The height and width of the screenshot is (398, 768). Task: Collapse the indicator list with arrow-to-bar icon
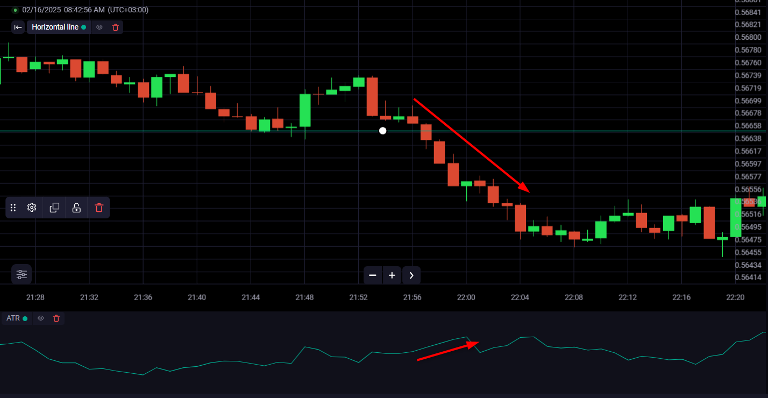click(18, 27)
